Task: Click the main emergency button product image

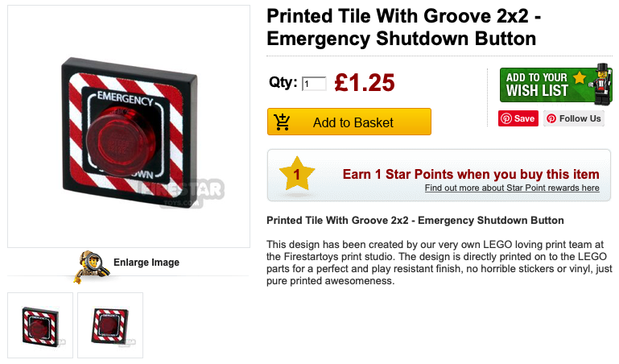Action: 129,126
